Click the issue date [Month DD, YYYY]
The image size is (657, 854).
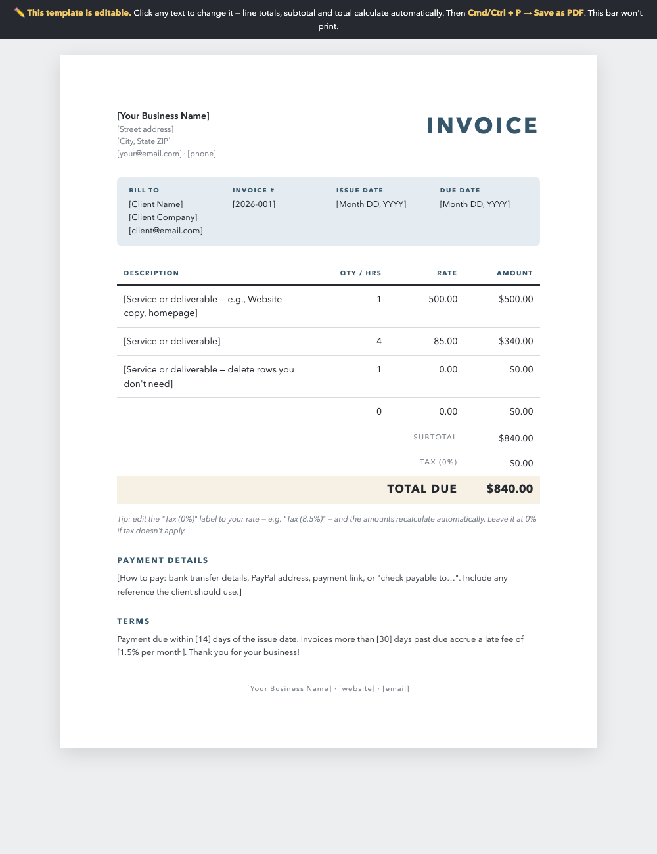point(371,204)
